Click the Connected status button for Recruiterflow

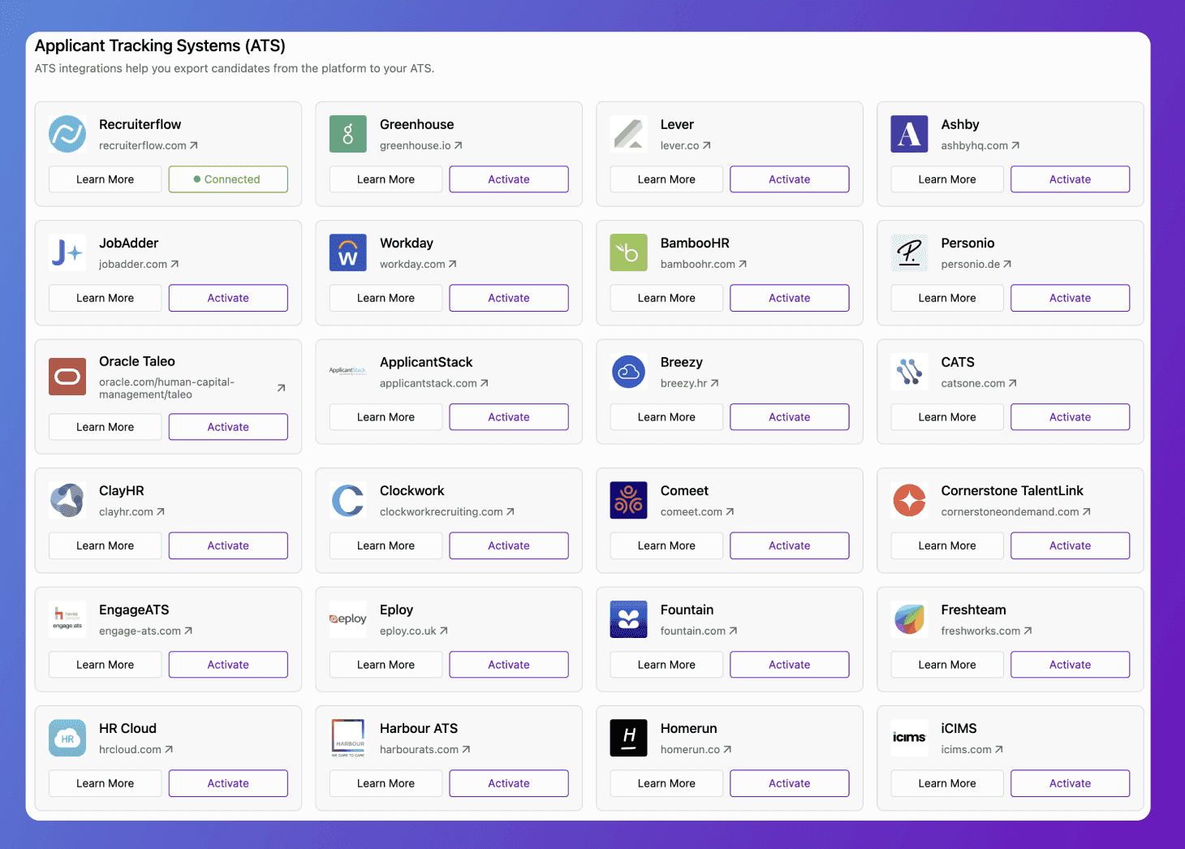(x=228, y=179)
